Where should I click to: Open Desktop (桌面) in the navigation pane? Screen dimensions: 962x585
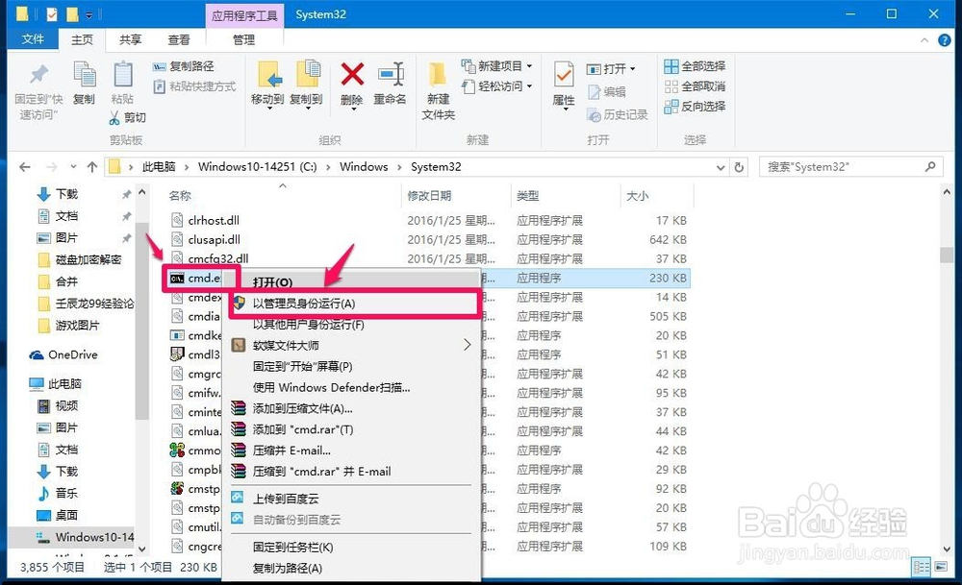[x=58, y=515]
